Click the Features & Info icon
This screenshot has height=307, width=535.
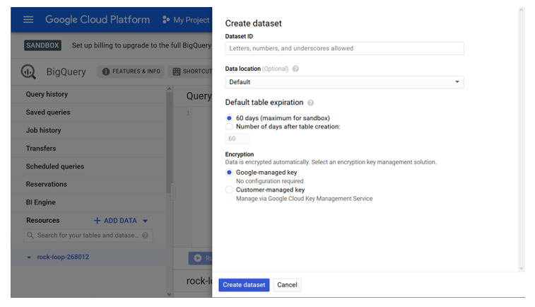click(x=106, y=71)
